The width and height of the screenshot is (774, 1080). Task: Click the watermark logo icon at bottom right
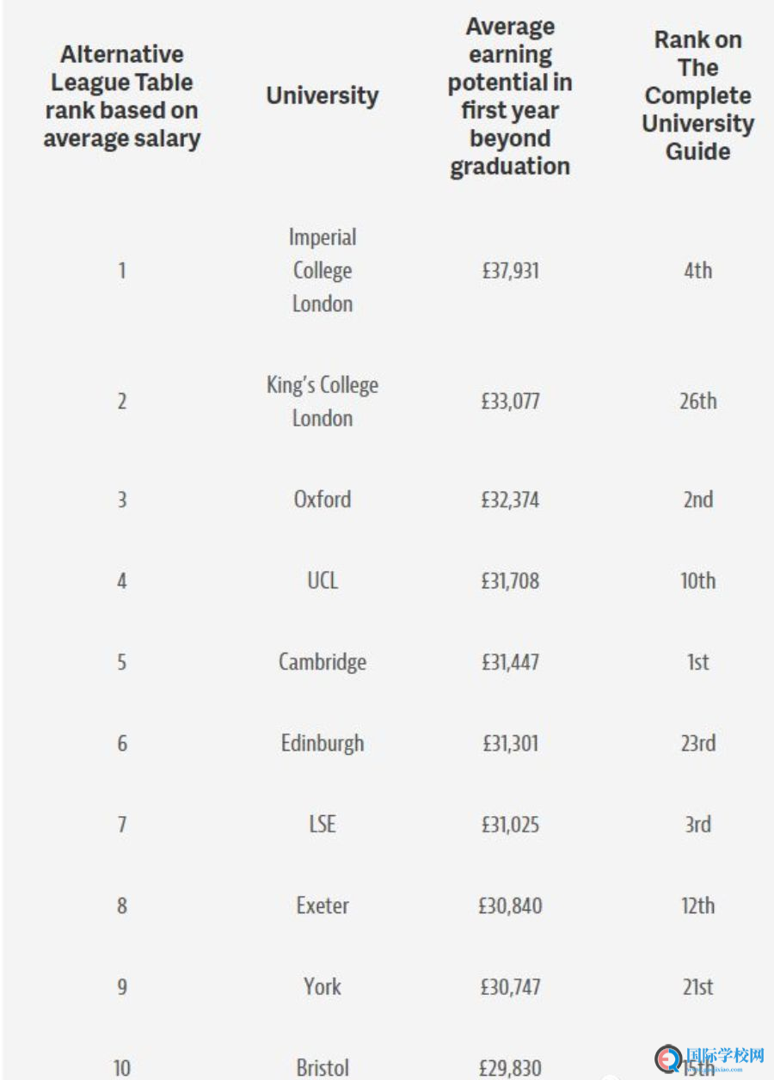click(669, 1059)
